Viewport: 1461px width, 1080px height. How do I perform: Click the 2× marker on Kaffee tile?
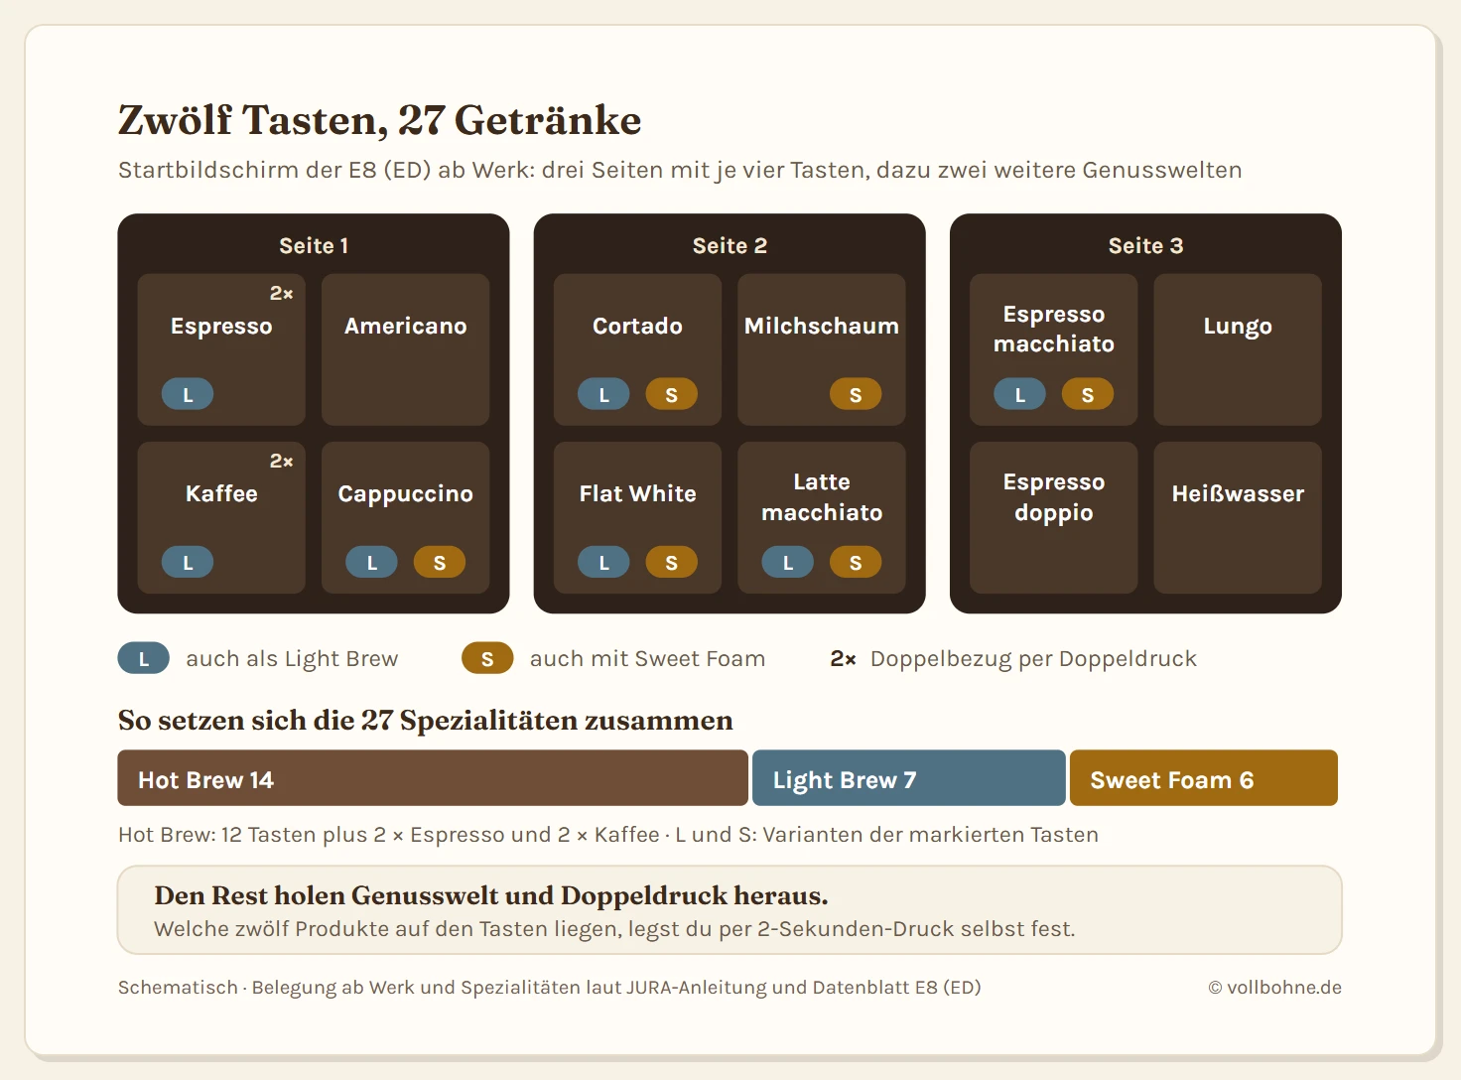[x=281, y=461]
